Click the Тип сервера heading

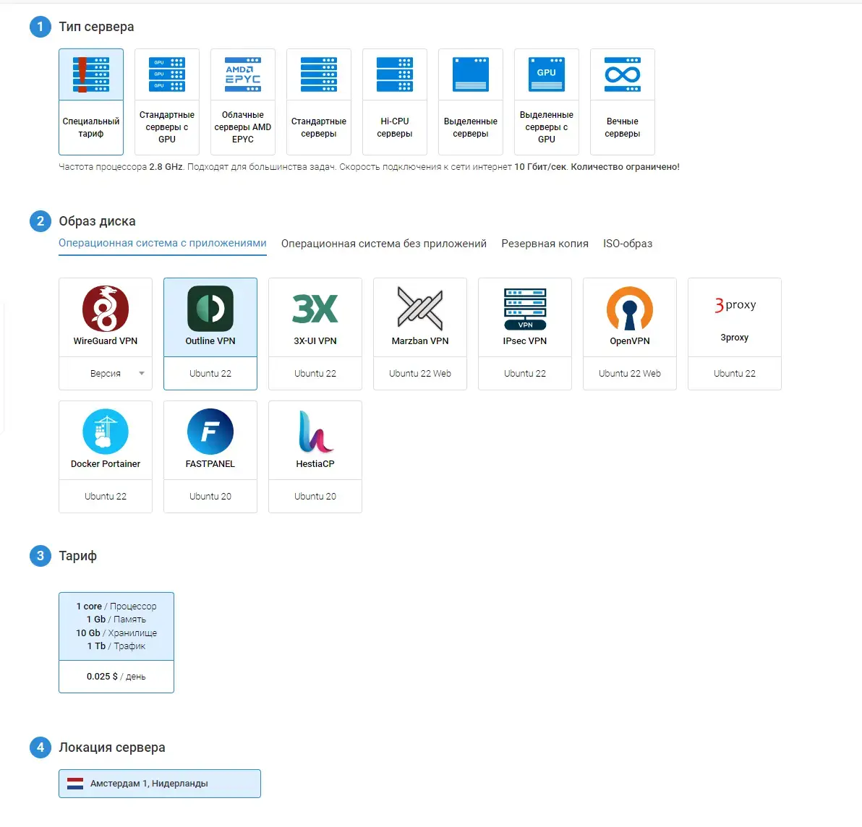(x=96, y=26)
